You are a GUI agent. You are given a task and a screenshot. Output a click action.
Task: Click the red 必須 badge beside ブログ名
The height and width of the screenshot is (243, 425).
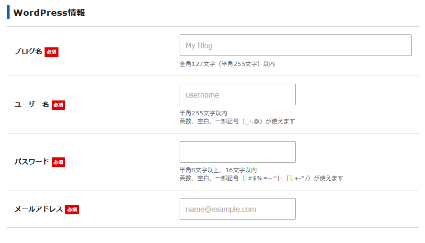[51, 52]
